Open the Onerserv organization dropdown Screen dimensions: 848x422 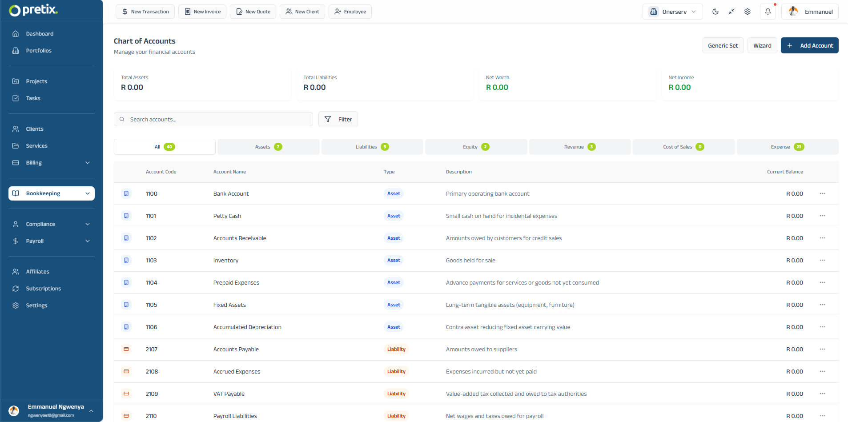pyautogui.click(x=672, y=12)
